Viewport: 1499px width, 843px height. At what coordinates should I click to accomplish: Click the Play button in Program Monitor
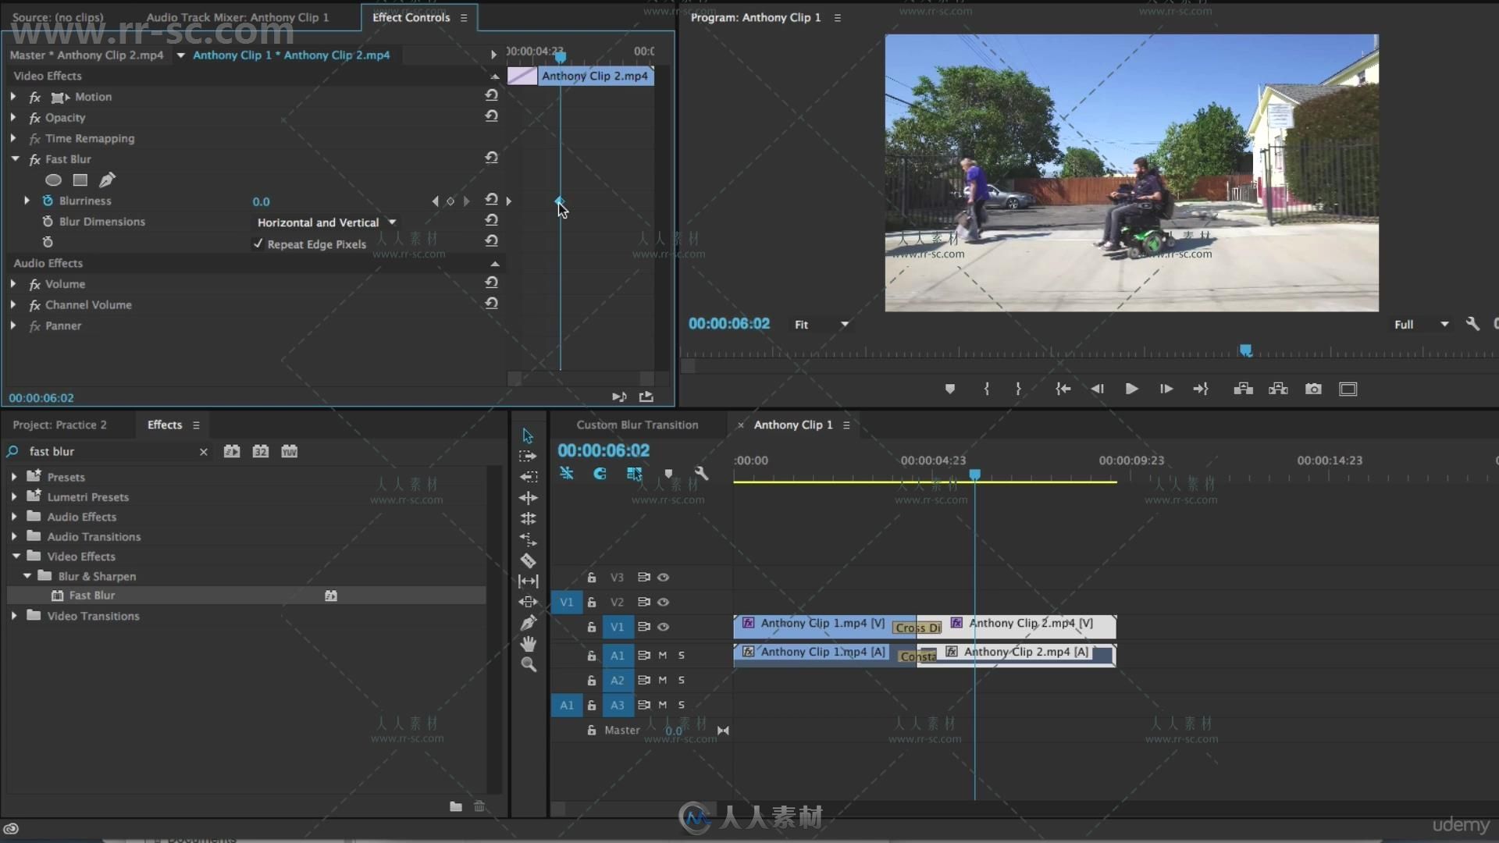click(1130, 388)
